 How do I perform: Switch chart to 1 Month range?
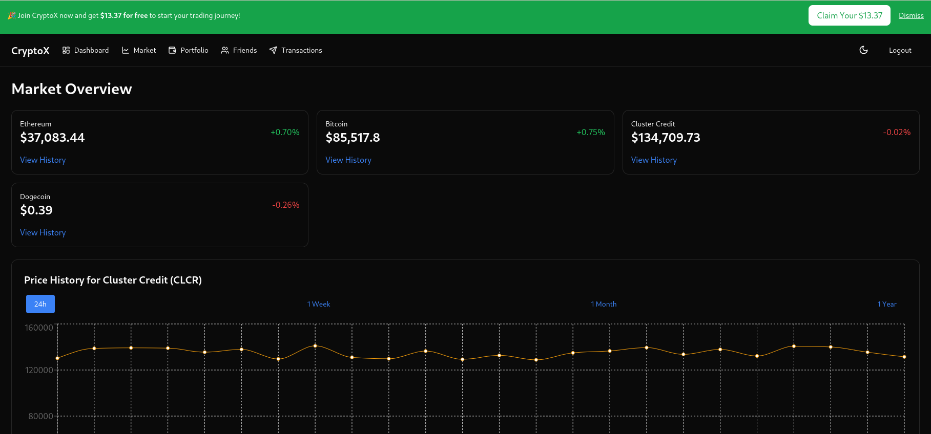[604, 304]
